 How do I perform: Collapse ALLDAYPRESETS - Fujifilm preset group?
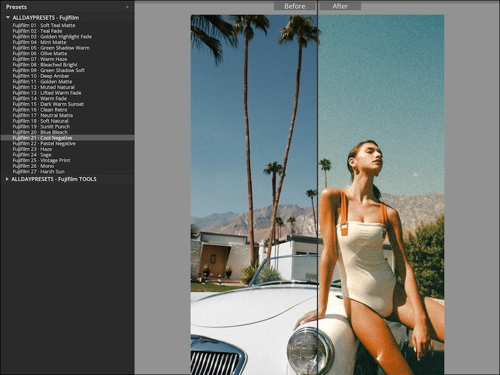8,18
